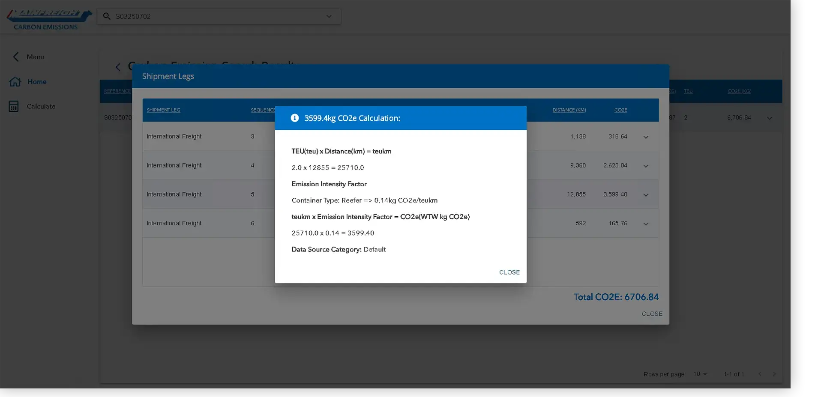Select International Freight sequence 5 row
This screenshot has height=397, width=818.
(400, 194)
